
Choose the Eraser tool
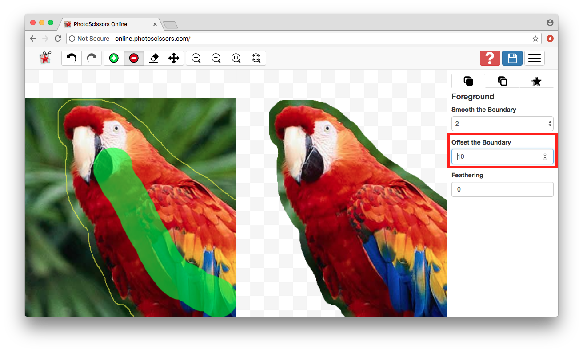(x=154, y=58)
